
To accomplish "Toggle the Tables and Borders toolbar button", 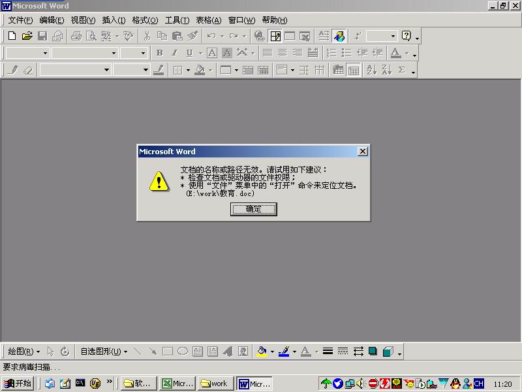I will (x=275, y=36).
